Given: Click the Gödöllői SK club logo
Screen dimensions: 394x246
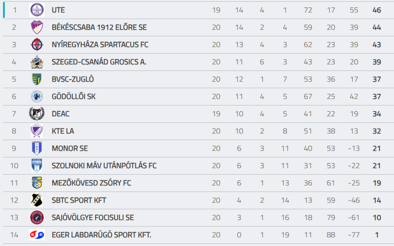Looking at the screenshot, I should click(x=37, y=96).
